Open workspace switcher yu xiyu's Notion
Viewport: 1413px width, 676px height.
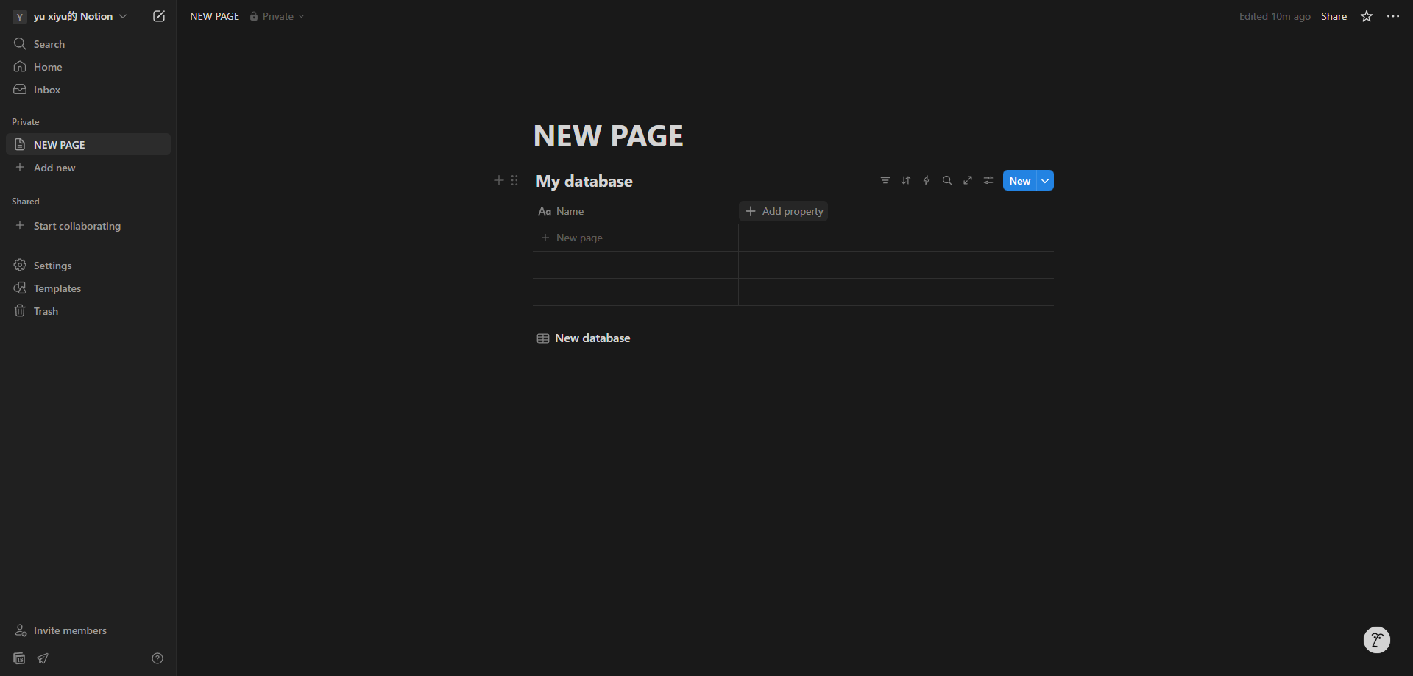[71, 16]
